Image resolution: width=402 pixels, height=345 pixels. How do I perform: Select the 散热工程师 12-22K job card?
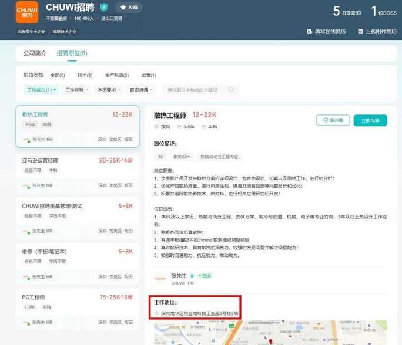[78, 126]
